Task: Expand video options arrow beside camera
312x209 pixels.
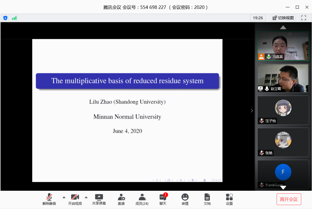Action: coord(86,197)
